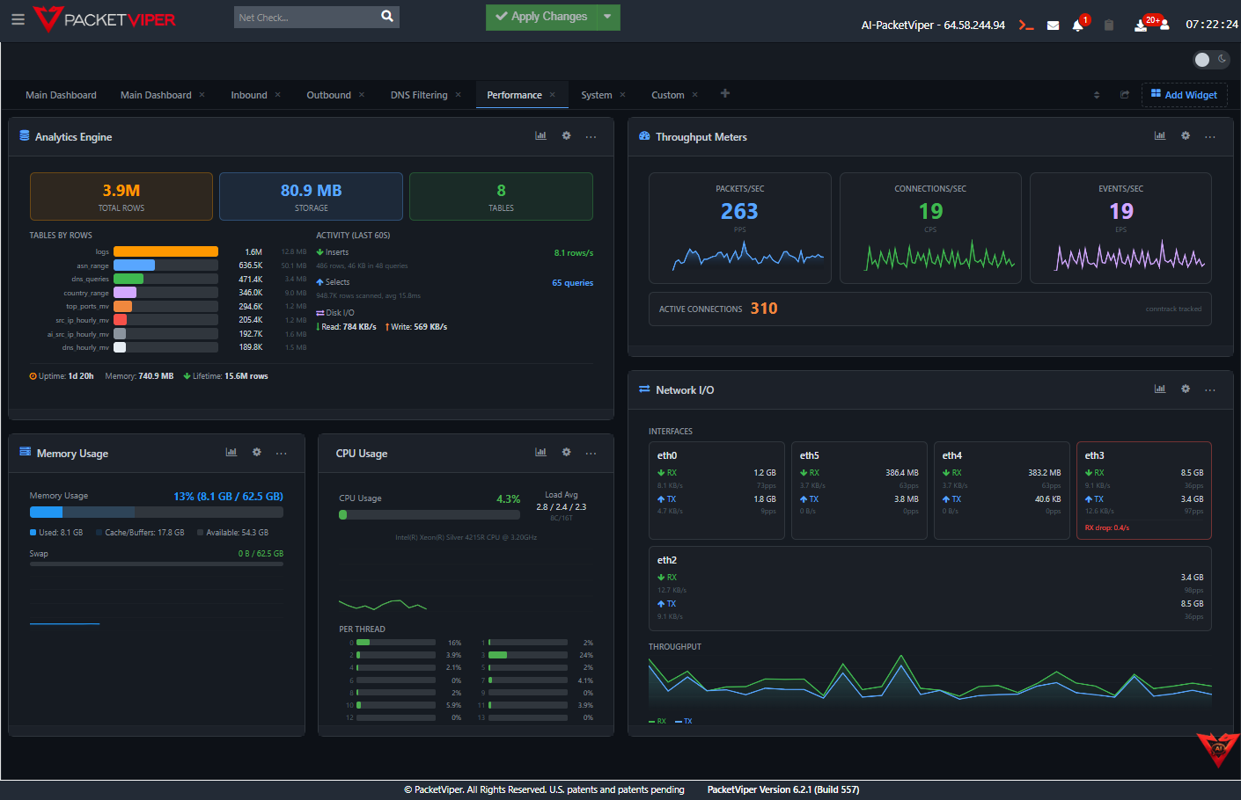Click the search magnifier in Net Check

click(387, 17)
